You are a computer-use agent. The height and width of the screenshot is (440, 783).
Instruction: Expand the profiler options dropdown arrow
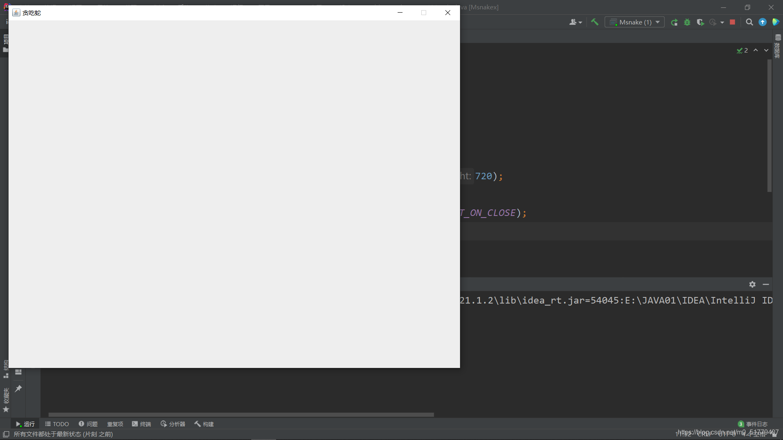(x=722, y=22)
